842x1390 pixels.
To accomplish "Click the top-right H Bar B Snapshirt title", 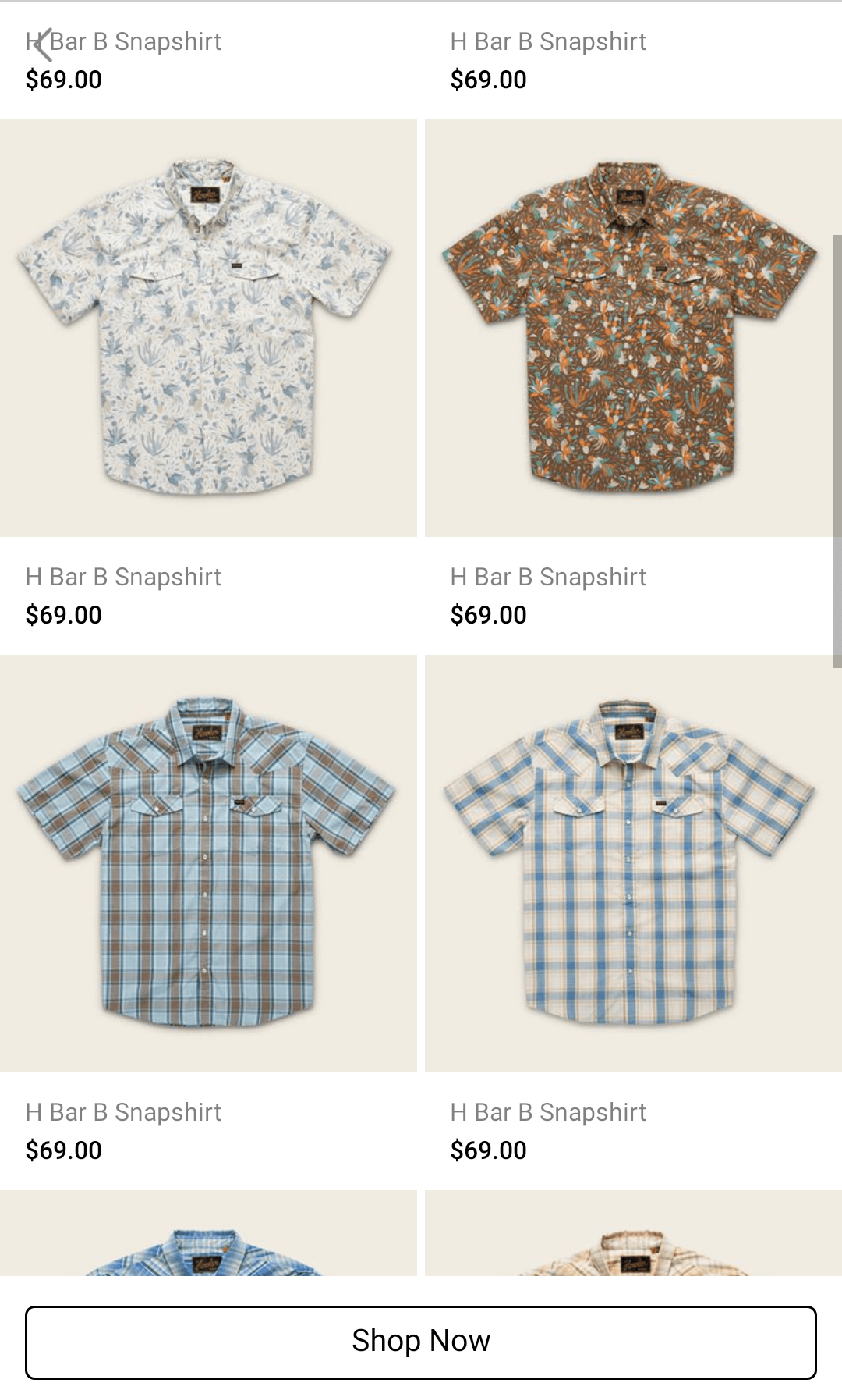I will [x=548, y=41].
